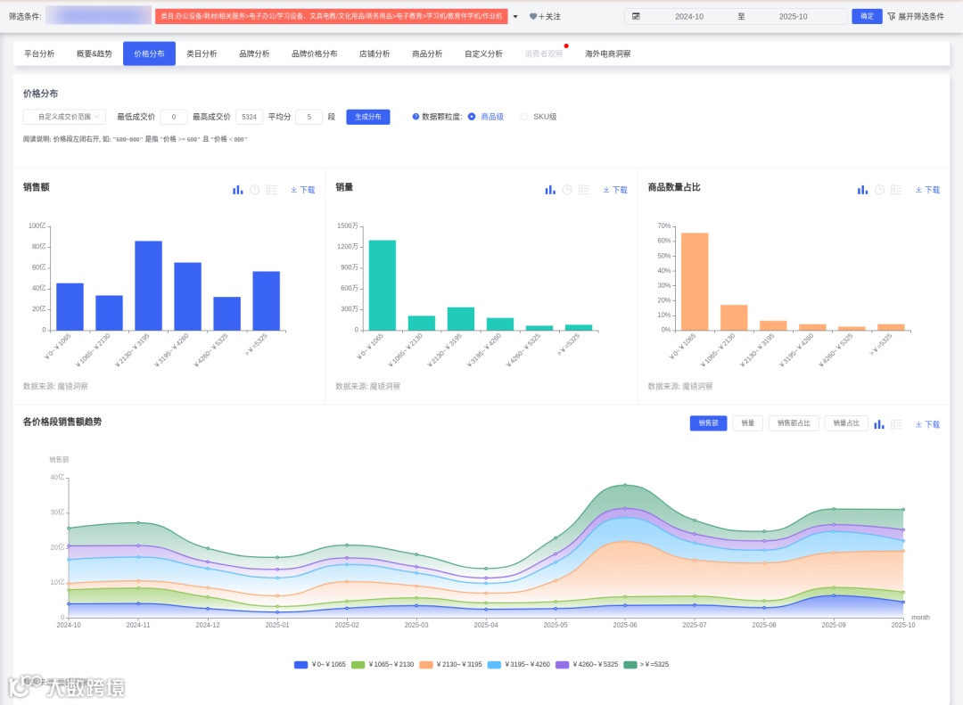Select bar chart icon for 商品数量占比
The width and height of the screenshot is (963, 705).
pos(863,190)
